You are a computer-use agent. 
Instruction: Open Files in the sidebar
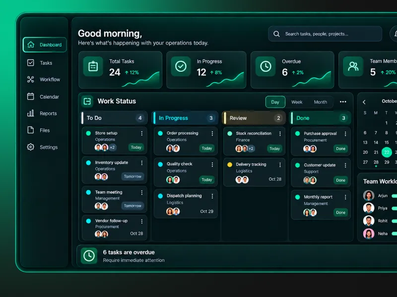click(38, 130)
